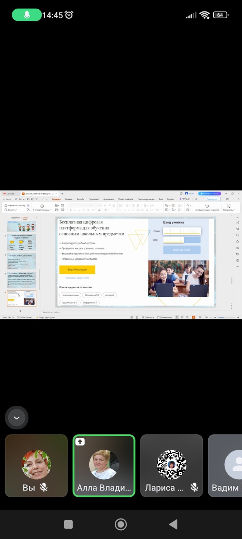
Task: Click the ribbon search magnifier icon
Action: pos(196,199)
